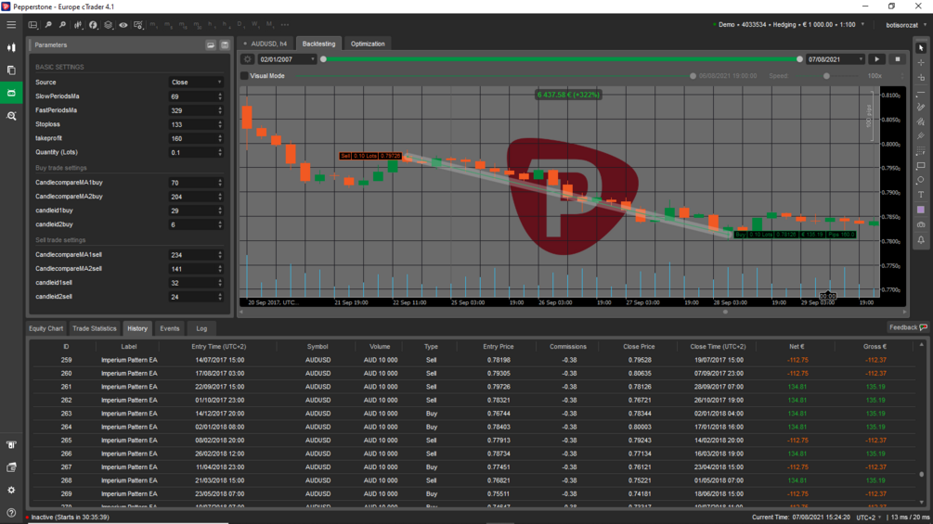This screenshot has height=524, width=933.
Task: Click the load parameters icon
Action: [211, 45]
